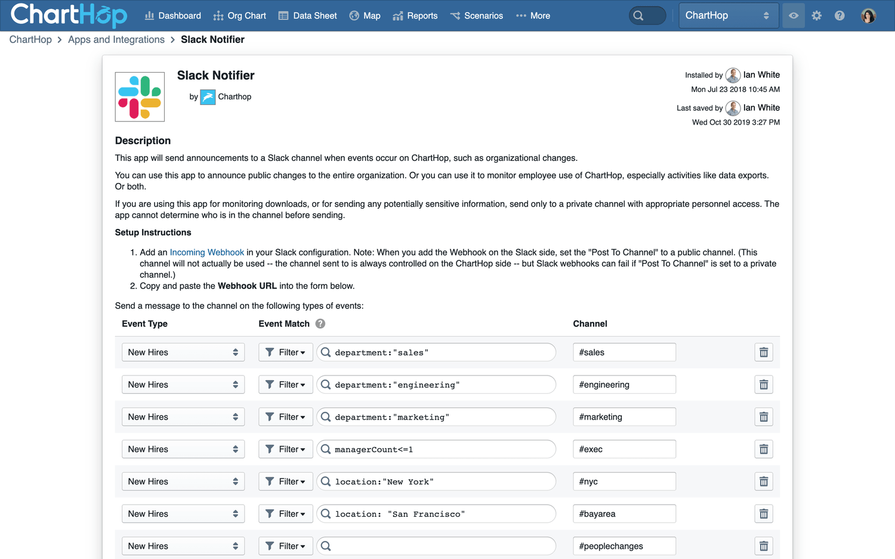895x559 pixels.
Task: Expand Filter menu on New York row
Action: point(285,482)
